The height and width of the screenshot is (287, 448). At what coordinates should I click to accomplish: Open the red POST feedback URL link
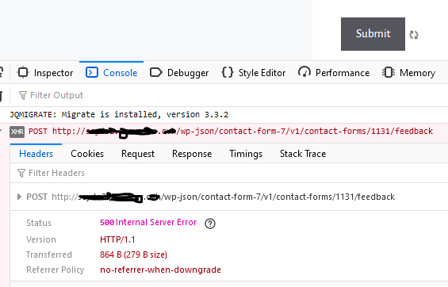pyautogui.click(x=243, y=132)
